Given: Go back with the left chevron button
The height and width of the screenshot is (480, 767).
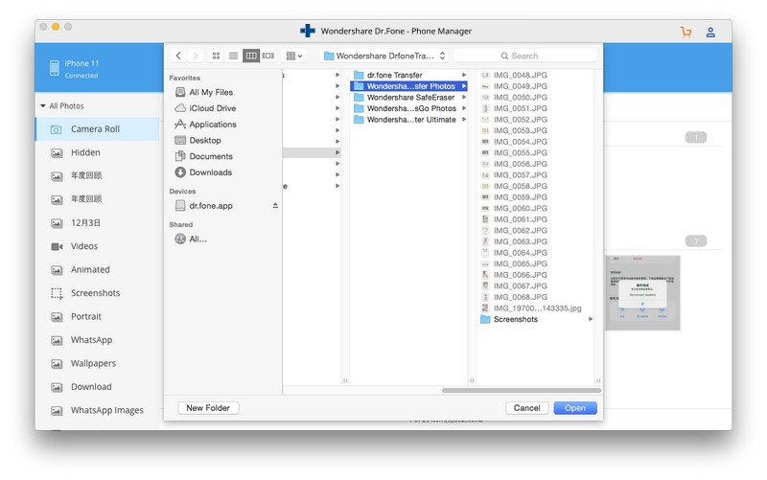Looking at the screenshot, I should [178, 56].
